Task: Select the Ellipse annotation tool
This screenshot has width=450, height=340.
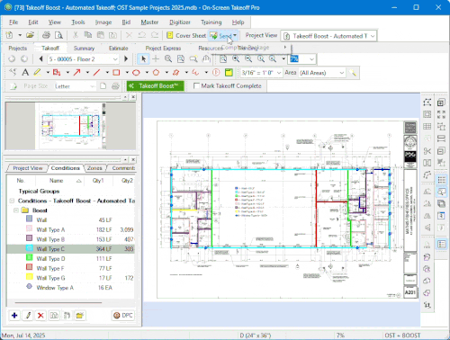Action: (x=136, y=73)
